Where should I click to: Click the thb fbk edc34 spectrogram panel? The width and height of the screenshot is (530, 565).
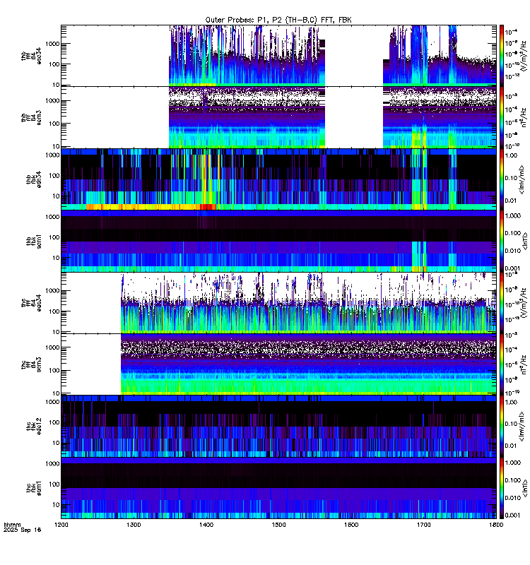point(278,179)
